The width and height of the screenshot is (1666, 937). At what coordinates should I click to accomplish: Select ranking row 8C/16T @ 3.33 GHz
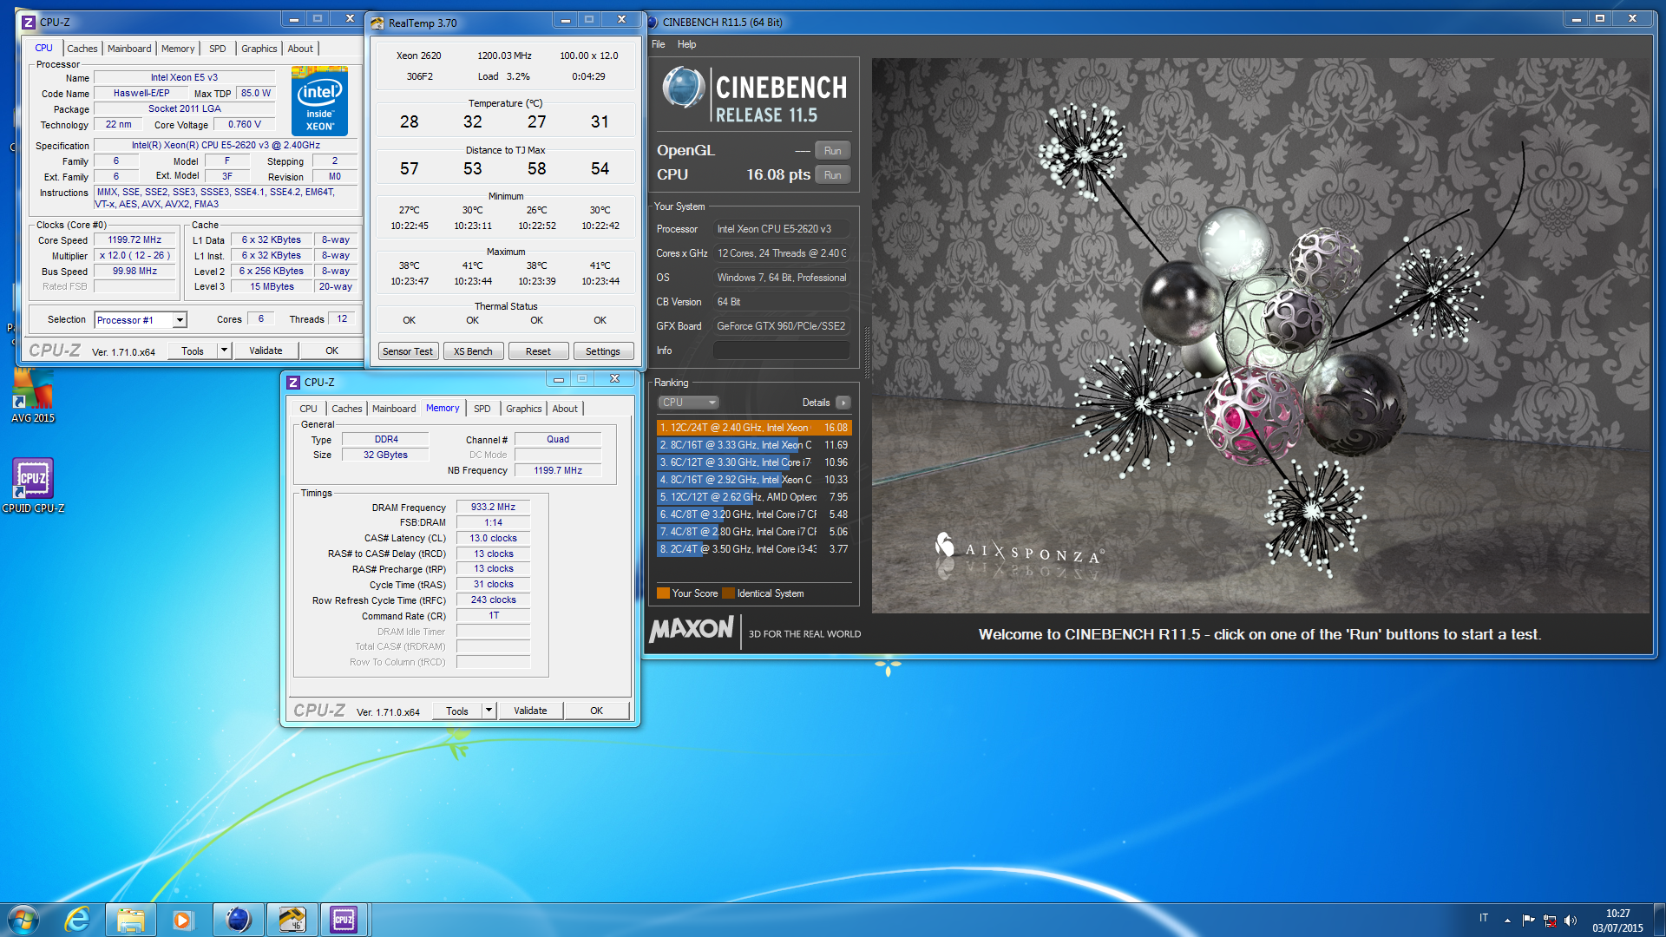click(x=754, y=445)
